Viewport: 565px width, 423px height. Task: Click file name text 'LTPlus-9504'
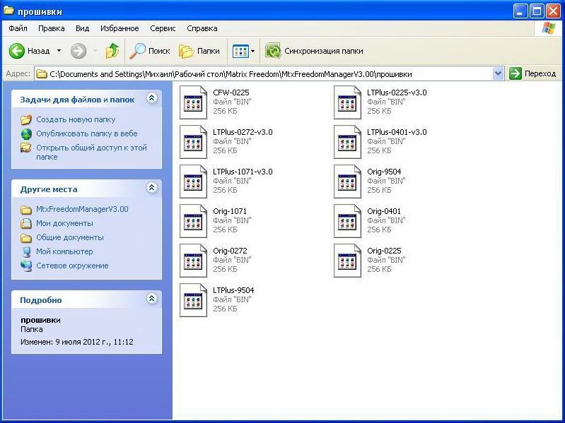click(233, 290)
